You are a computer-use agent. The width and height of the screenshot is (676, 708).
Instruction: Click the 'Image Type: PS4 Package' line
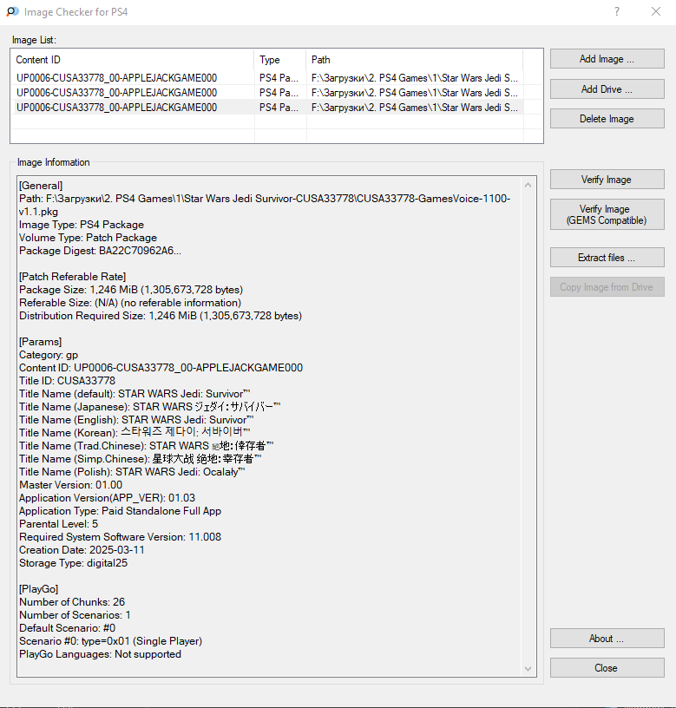82,225
